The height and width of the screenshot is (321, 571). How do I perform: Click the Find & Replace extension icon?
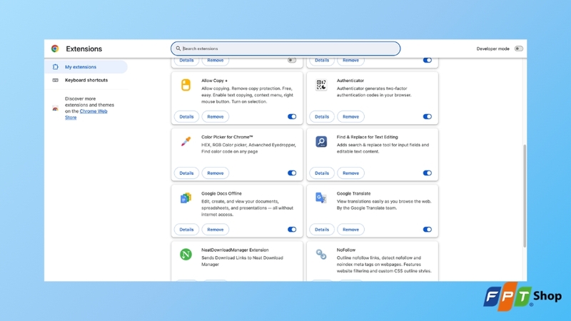coord(321,141)
